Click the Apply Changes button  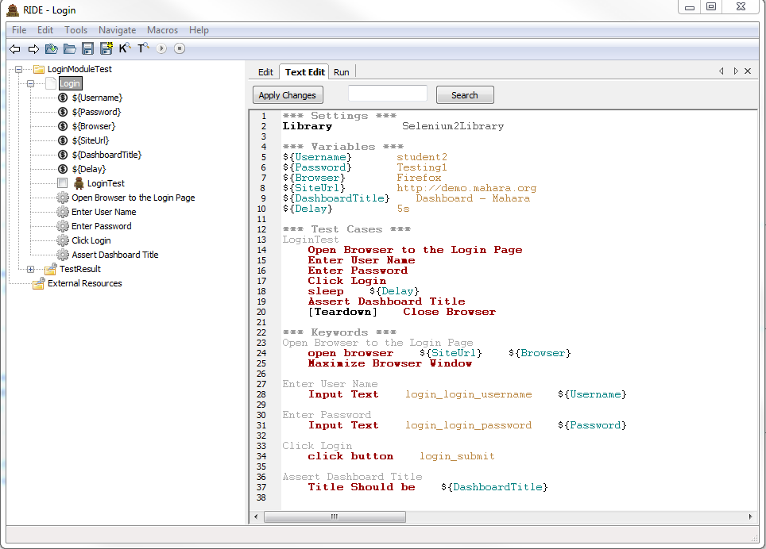(287, 94)
